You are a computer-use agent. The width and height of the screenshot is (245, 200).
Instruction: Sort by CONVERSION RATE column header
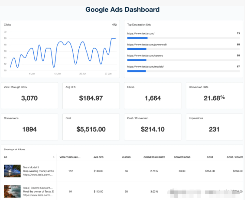pyautogui.click(x=154, y=157)
